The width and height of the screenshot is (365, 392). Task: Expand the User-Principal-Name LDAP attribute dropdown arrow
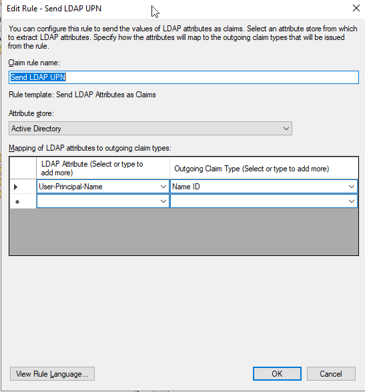163,187
